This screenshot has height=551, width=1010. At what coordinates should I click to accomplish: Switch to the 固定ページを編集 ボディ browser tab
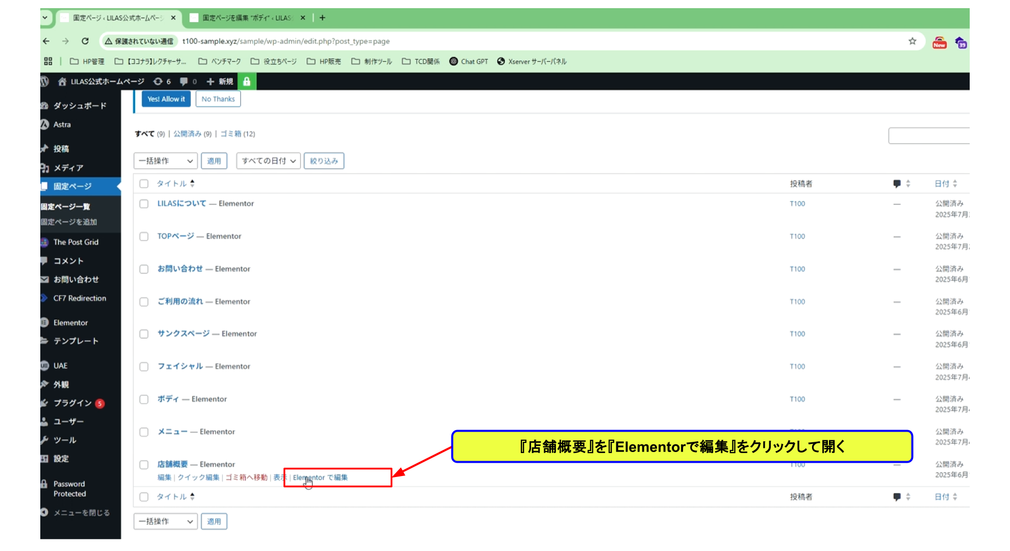pos(247,18)
